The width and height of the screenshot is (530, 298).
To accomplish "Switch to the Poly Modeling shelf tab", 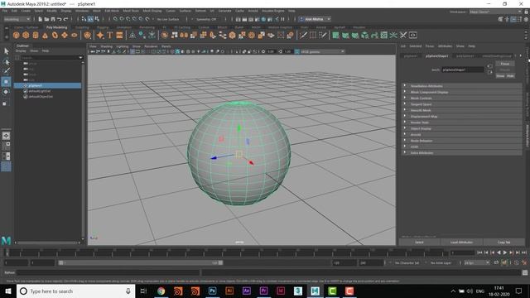I will (57, 27).
